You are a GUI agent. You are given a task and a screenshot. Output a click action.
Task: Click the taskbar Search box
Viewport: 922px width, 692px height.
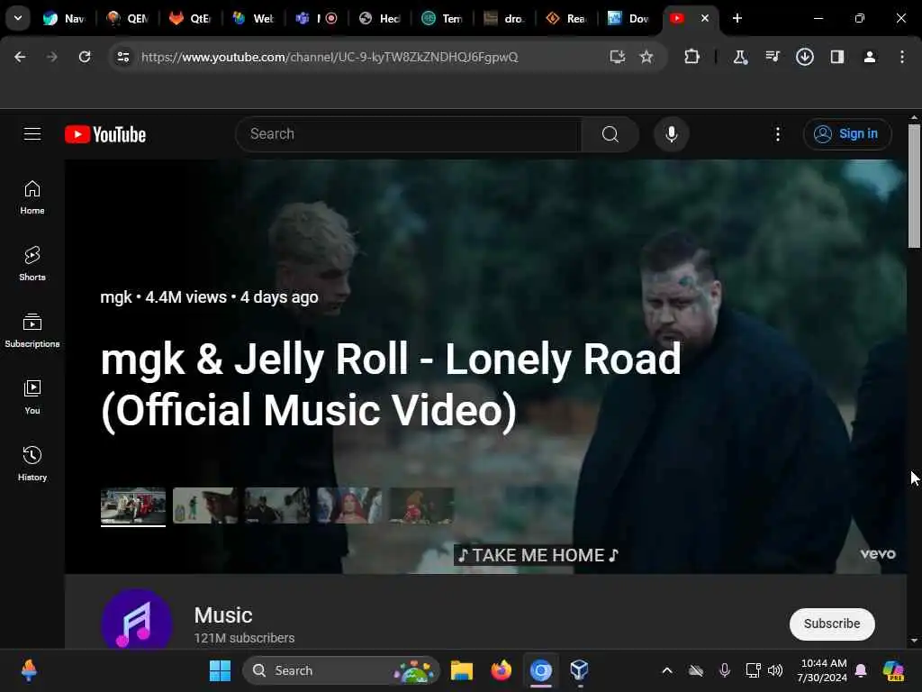click(x=341, y=670)
